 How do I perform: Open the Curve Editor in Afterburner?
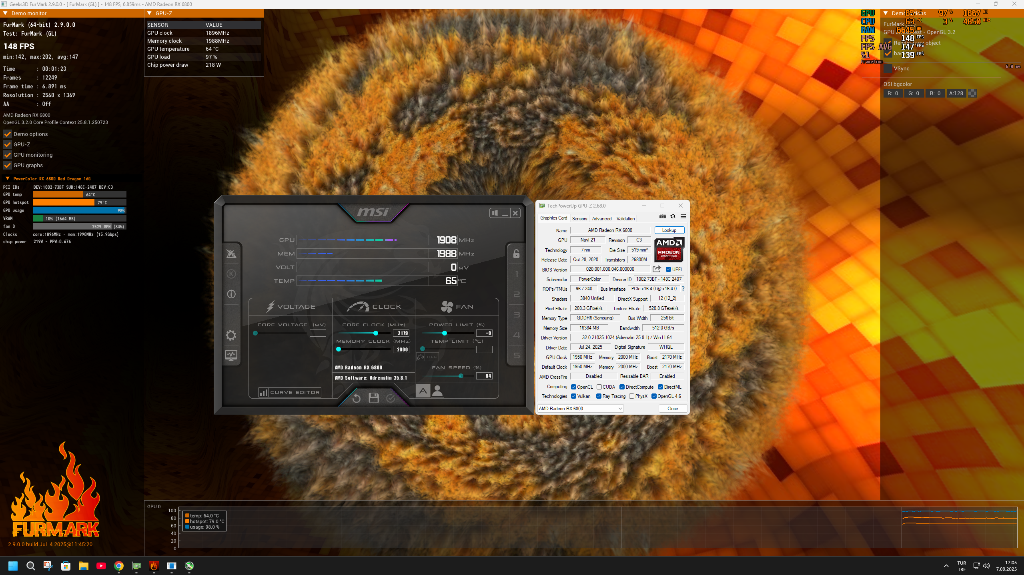[290, 392]
